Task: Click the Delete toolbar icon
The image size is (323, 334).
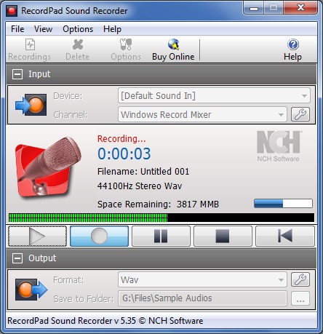Action: (x=78, y=50)
